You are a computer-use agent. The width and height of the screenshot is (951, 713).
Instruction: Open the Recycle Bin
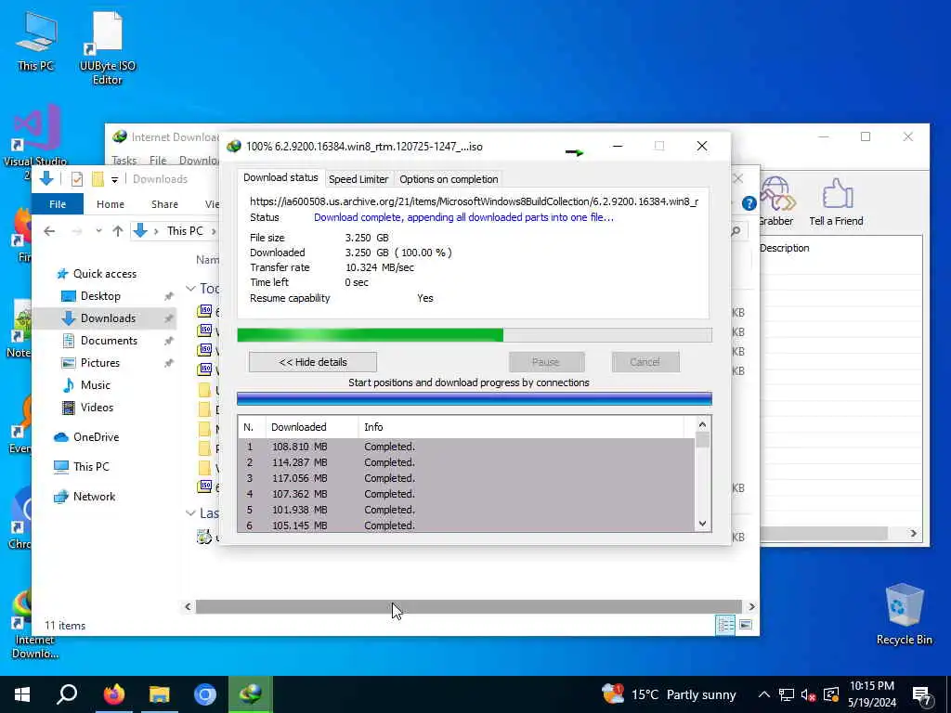[x=904, y=614]
